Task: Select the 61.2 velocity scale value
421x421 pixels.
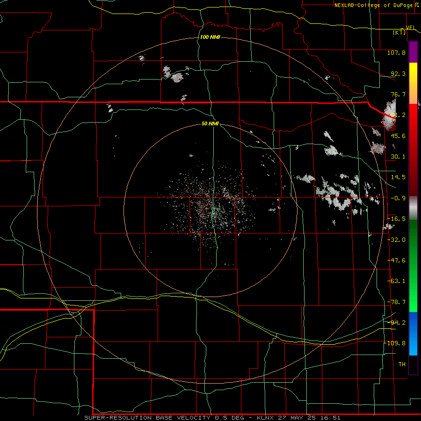Action: [x=398, y=115]
